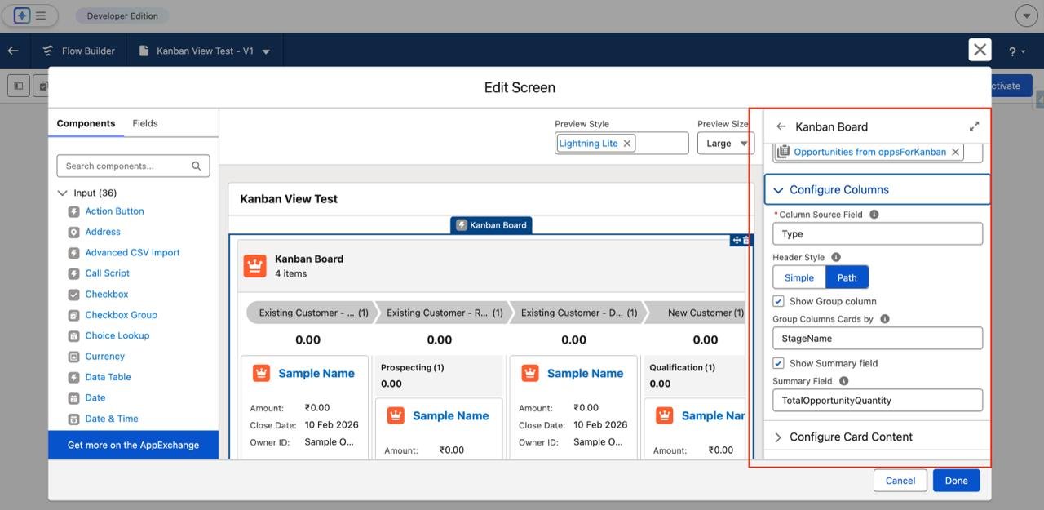The width and height of the screenshot is (1044, 510).
Task: Expand the Kanban Board properties panel
Action: click(974, 126)
